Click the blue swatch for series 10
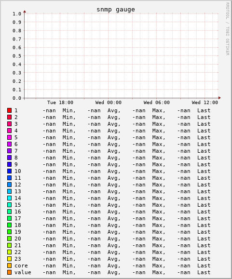Screen dimensions: 232x279 pos(10,171)
